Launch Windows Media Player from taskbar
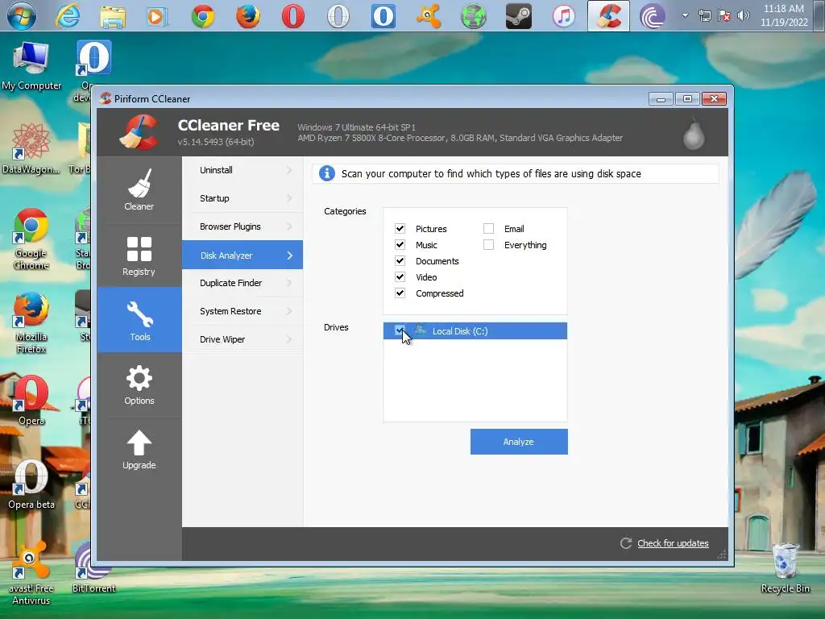This screenshot has height=619, width=825. pyautogui.click(x=157, y=16)
